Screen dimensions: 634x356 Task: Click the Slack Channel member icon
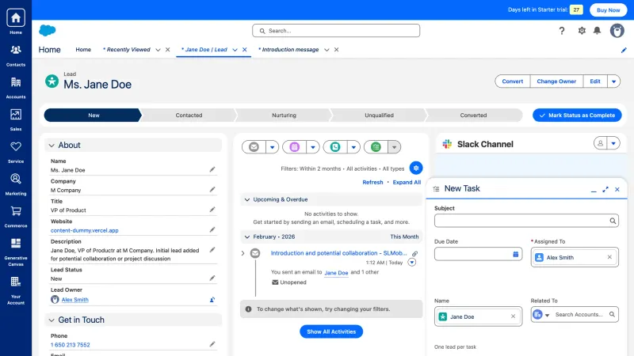click(601, 143)
